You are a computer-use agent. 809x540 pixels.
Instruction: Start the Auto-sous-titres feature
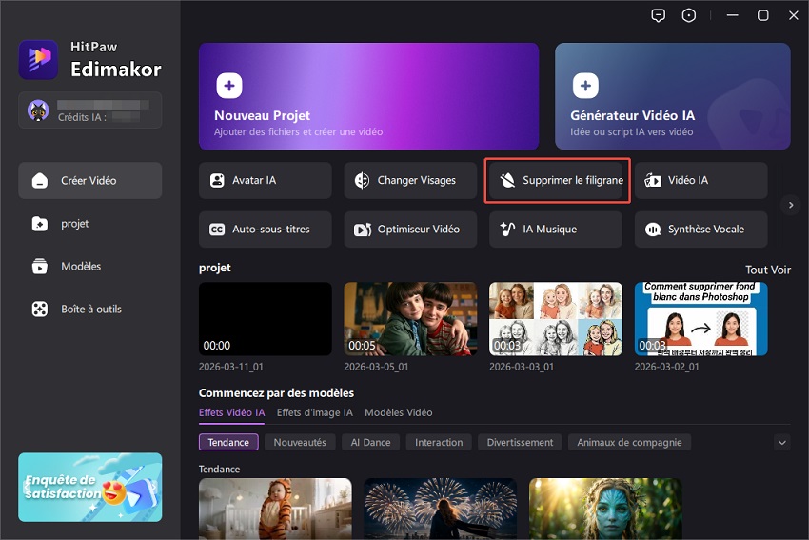point(265,230)
